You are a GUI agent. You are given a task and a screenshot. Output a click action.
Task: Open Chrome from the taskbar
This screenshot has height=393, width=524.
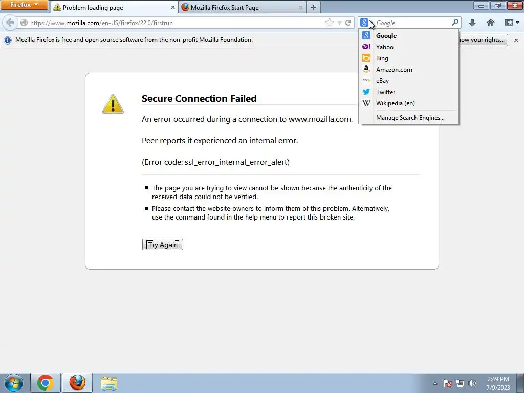(46, 383)
